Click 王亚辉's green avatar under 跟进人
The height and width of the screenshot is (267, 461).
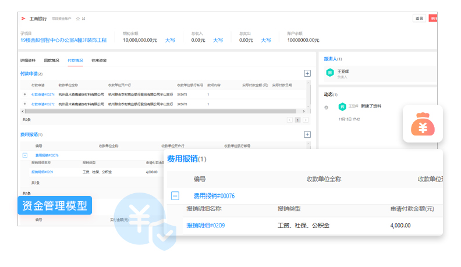tap(329, 73)
